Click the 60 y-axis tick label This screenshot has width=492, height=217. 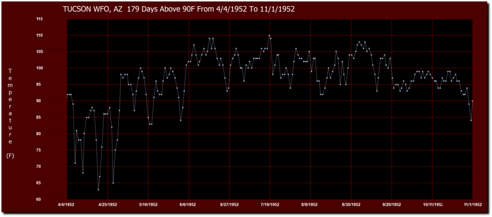point(54,199)
